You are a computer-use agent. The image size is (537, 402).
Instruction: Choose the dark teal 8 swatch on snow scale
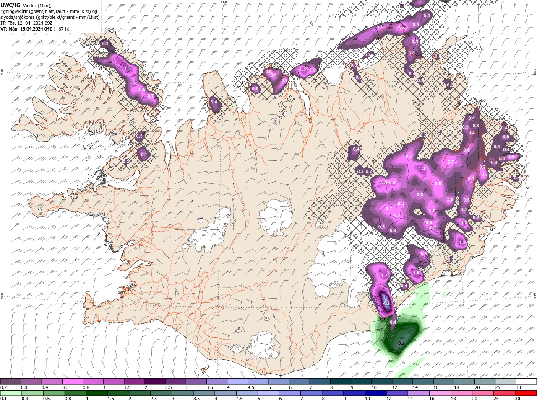point(340,381)
